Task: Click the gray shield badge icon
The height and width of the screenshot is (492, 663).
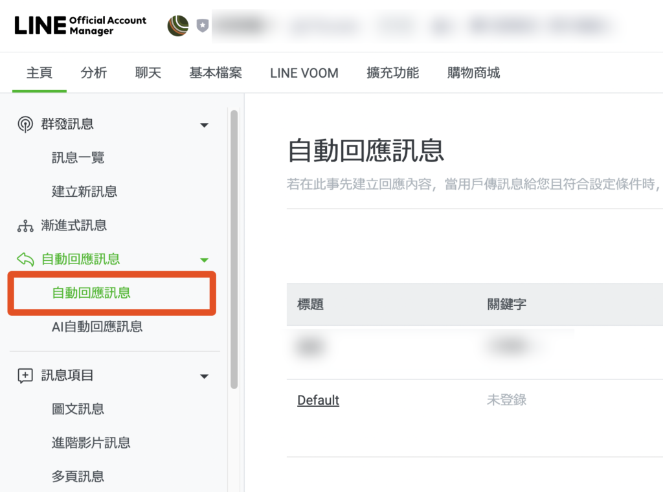Action: click(203, 25)
